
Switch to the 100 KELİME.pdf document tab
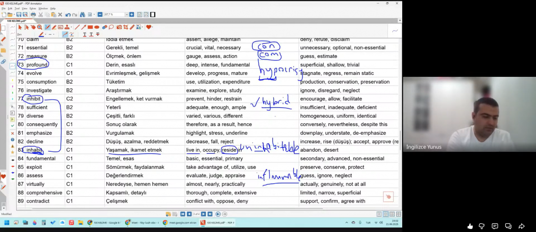(x=16, y=21)
